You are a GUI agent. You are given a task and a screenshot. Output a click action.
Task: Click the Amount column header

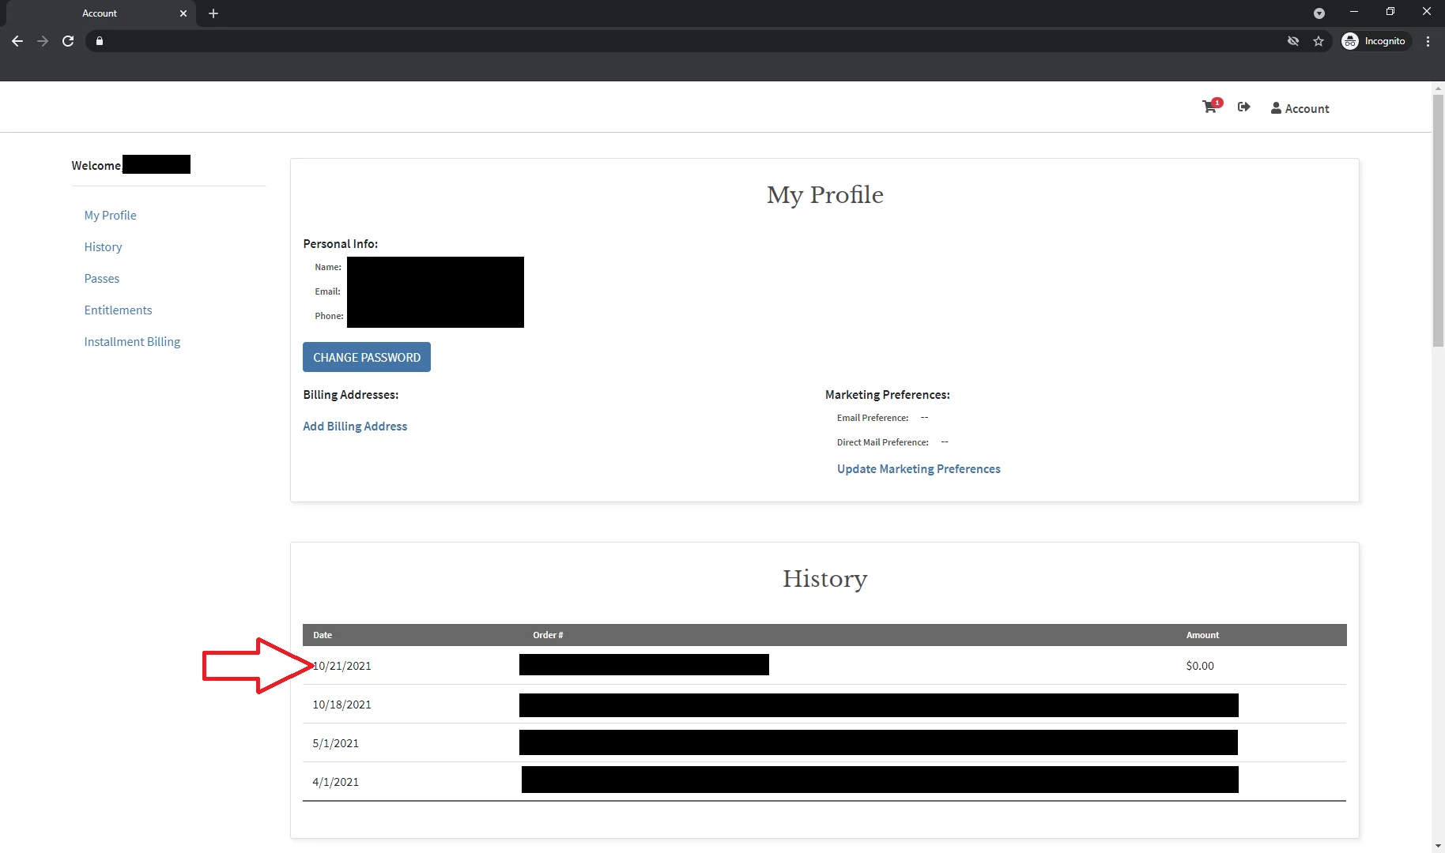[x=1202, y=635]
